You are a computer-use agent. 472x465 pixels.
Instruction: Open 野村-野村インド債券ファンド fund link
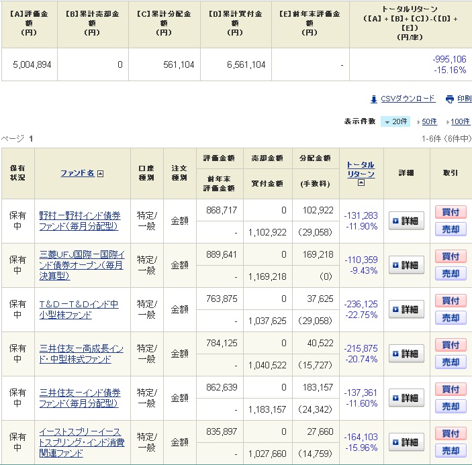pos(80,221)
